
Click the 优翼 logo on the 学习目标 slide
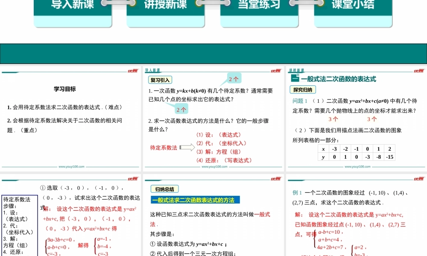click(132, 71)
